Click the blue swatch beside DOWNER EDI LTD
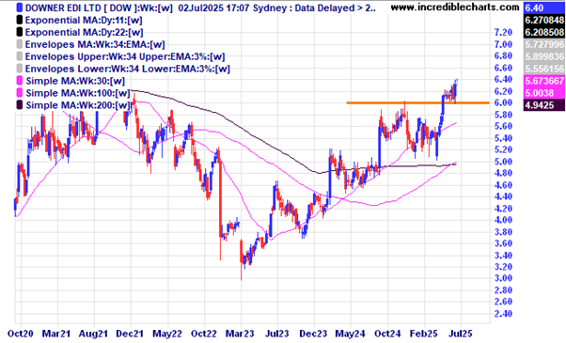 [x=20, y=8]
